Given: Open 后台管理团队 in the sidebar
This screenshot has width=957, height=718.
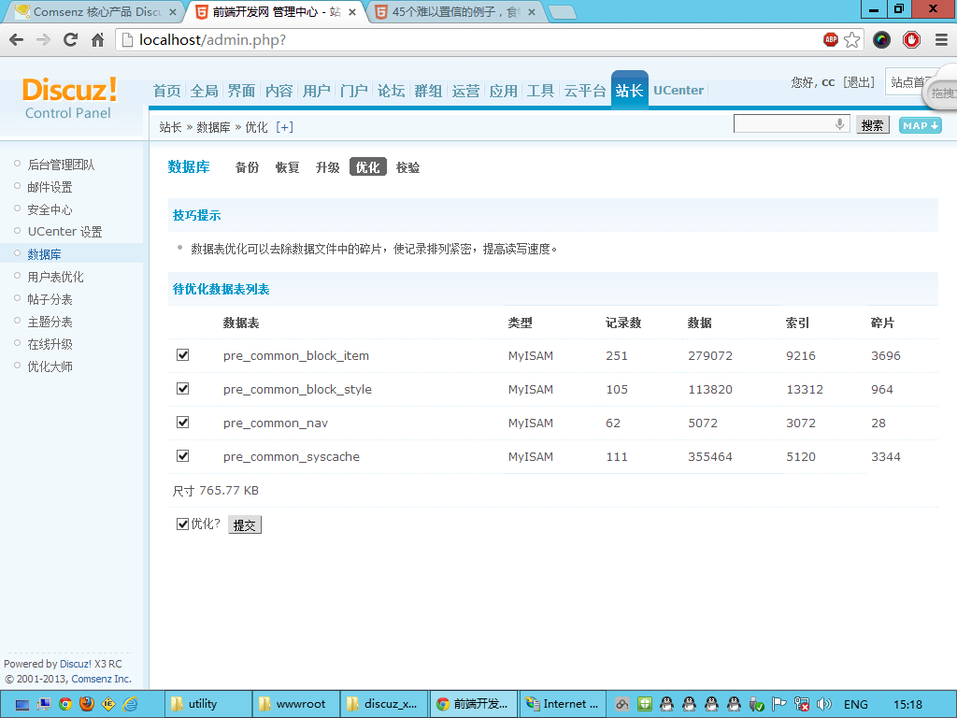Looking at the screenshot, I should coord(61,165).
